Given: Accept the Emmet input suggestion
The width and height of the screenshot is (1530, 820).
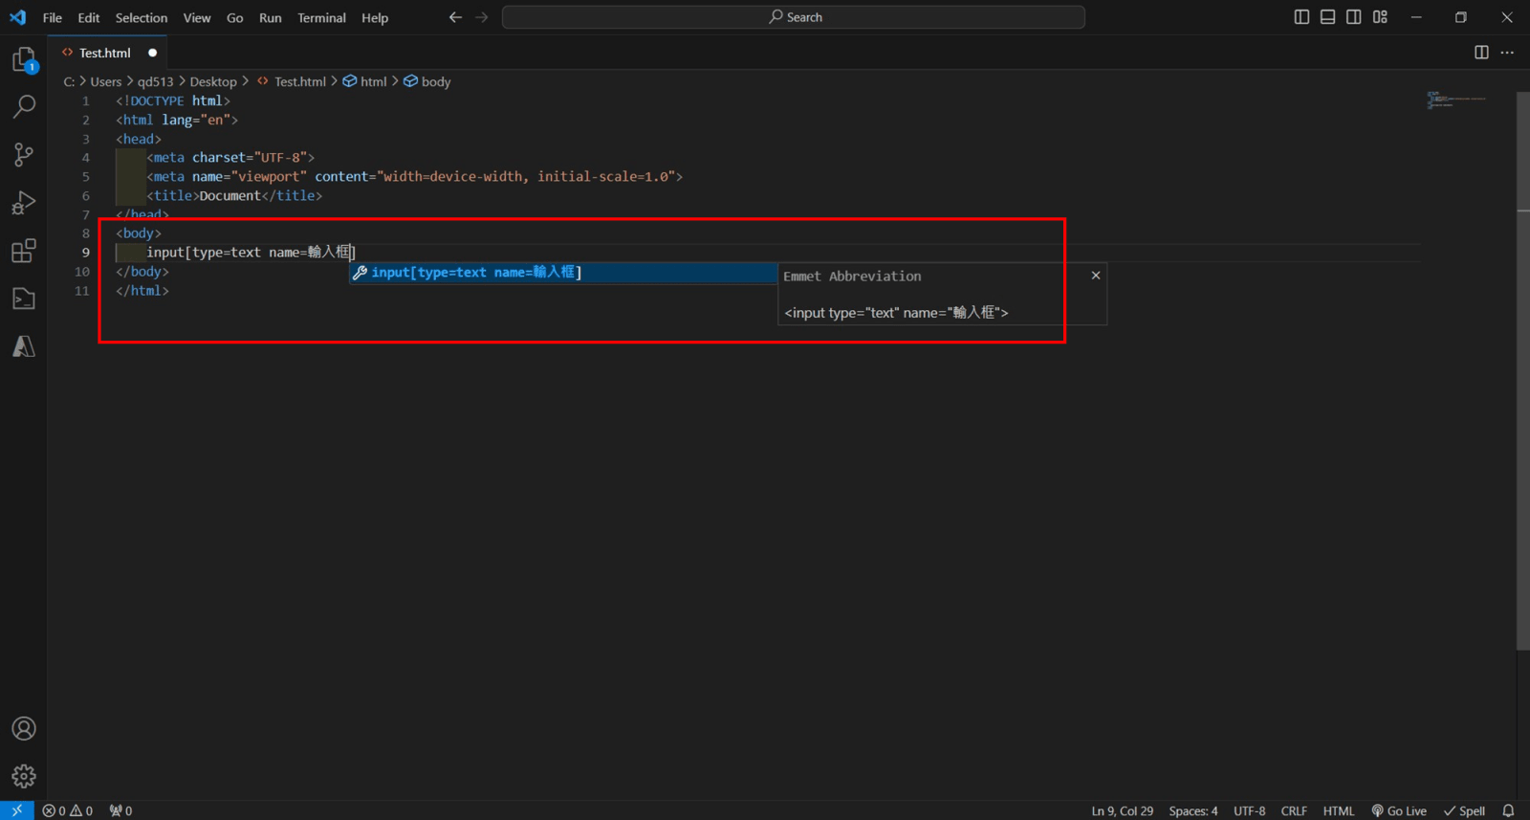Looking at the screenshot, I should point(563,273).
